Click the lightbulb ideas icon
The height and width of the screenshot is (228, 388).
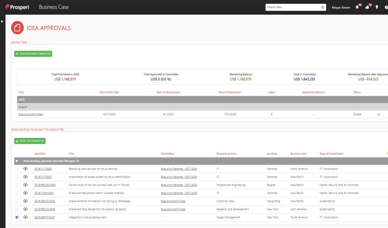pyautogui.click(x=377, y=7)
